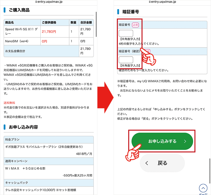211x195 pixels.
Task: Click the chevron inside お申し込みする button
Action: pos(185,141)
